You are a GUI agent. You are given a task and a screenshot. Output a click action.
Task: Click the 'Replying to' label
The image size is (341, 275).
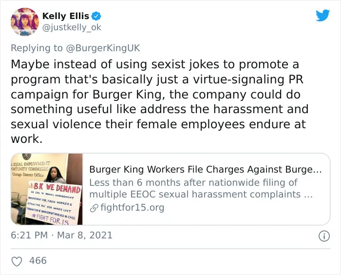[x=37, y=48]
